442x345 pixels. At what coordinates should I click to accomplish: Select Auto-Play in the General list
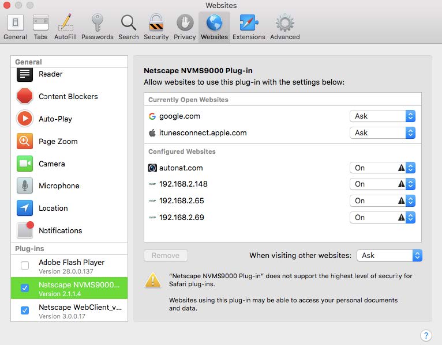55,119
